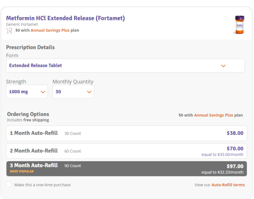Enable the one-time purchase checkbox
254x199 pixels.
(x=9, y=185)
